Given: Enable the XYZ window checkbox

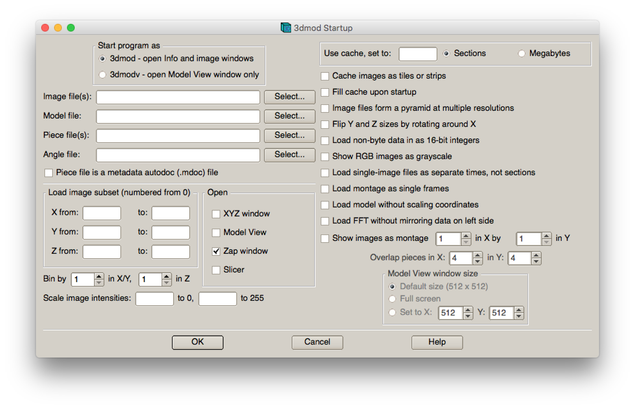Looking at the screenshot, I should (x=216, y=214).
